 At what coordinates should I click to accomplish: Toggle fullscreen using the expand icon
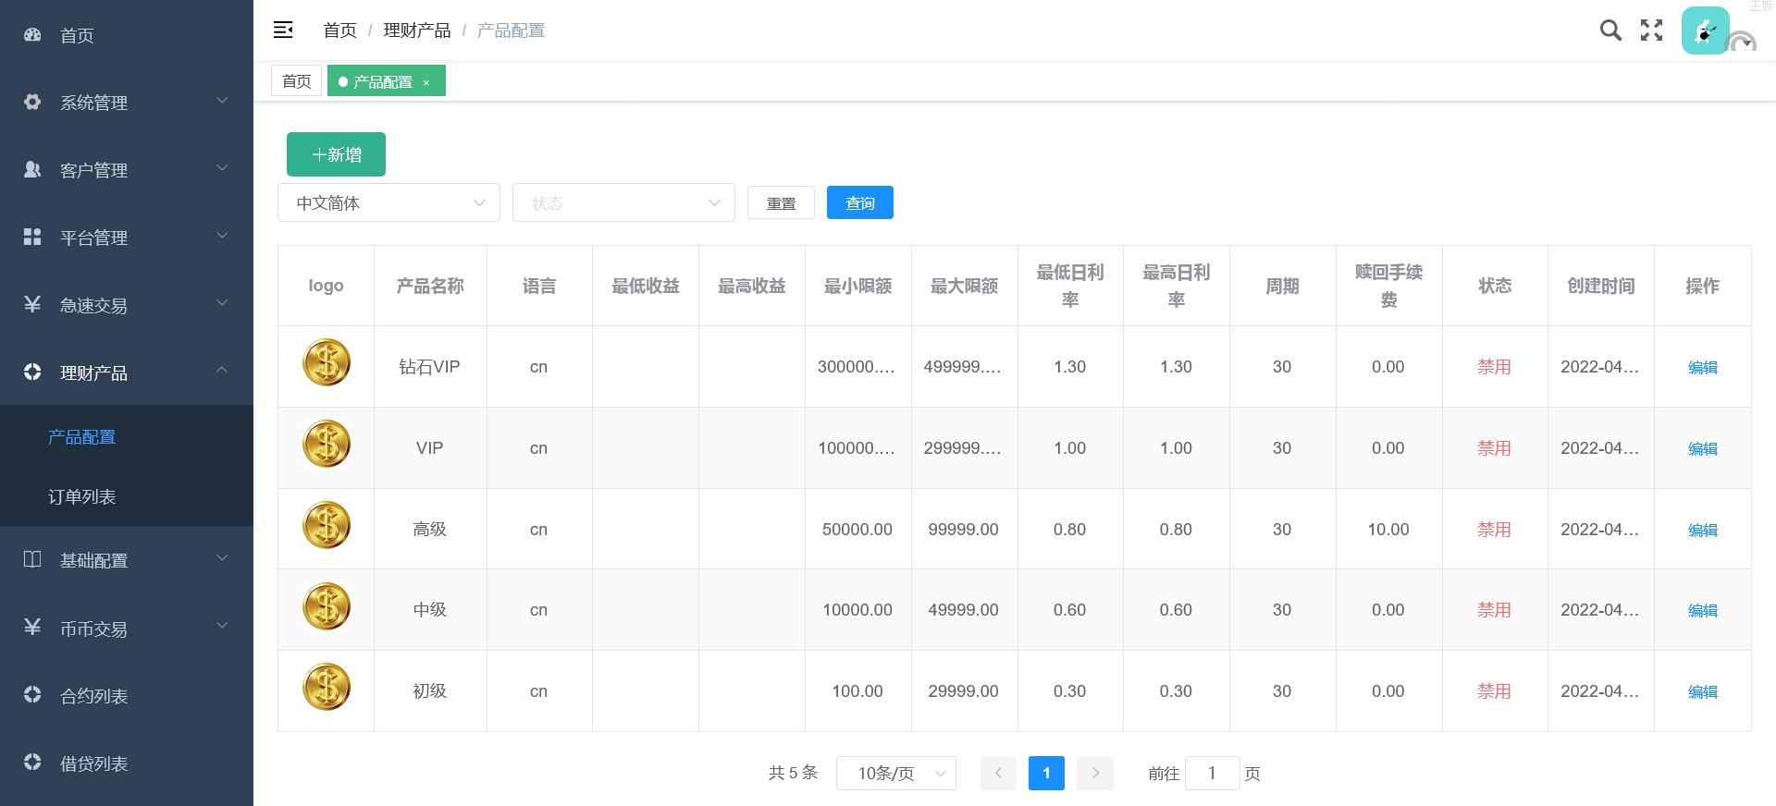point(1651,31)
